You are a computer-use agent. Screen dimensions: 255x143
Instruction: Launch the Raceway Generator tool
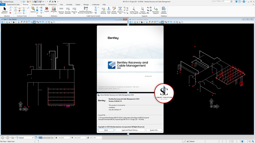tap(68, 11)
